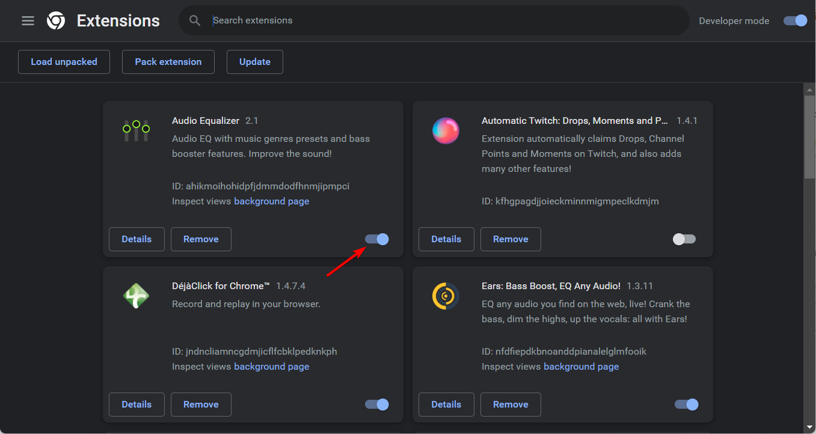Open Details for DéjàClick for Chrome
The image size is (816, 434).
click(137, 405)
